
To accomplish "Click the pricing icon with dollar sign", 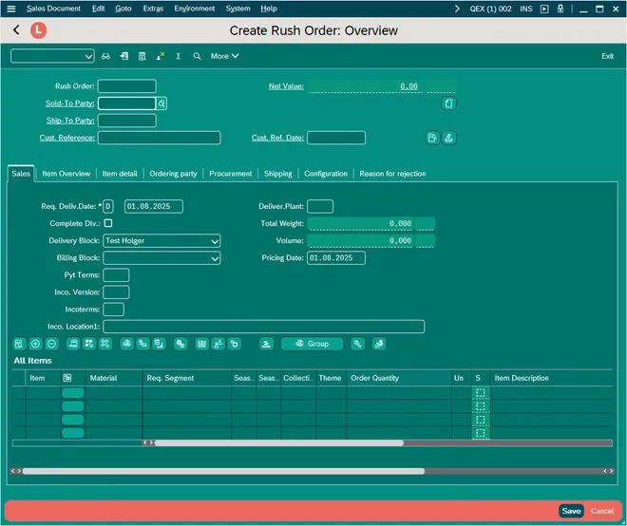I will pyautogui.click(x=379, y=344).
